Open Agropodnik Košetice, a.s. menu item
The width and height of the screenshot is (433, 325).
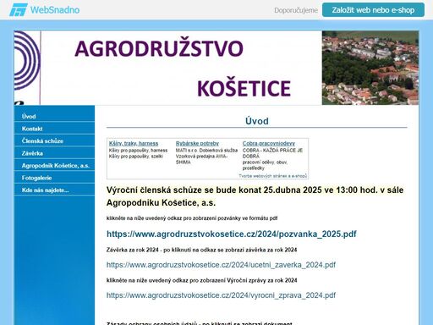54,166
